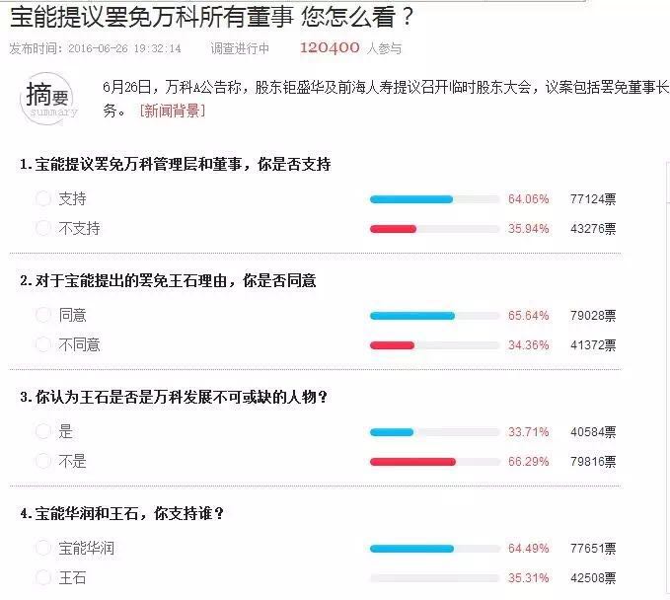Image resolution: width=670 pixels, height=600 pixels.
Task: Click the red 35.94% 不支持 progress bar
Action: [x=393, y=229]
